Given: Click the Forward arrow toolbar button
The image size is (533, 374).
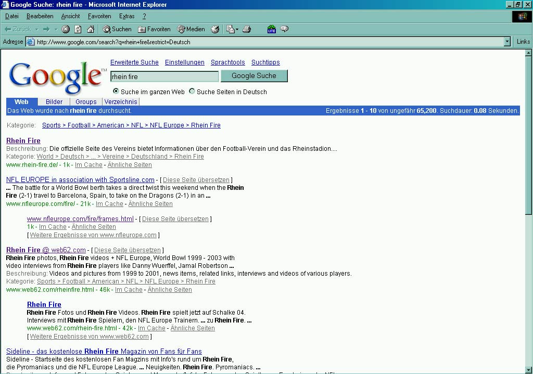Looking at the screenshot, I should click(46, 29).
